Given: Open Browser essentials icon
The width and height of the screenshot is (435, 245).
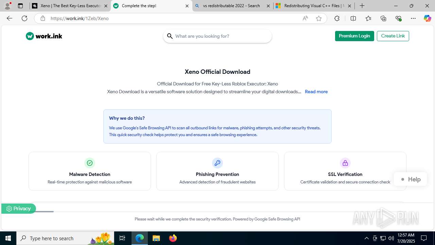Looking at the screenshot, I should 399,18.
